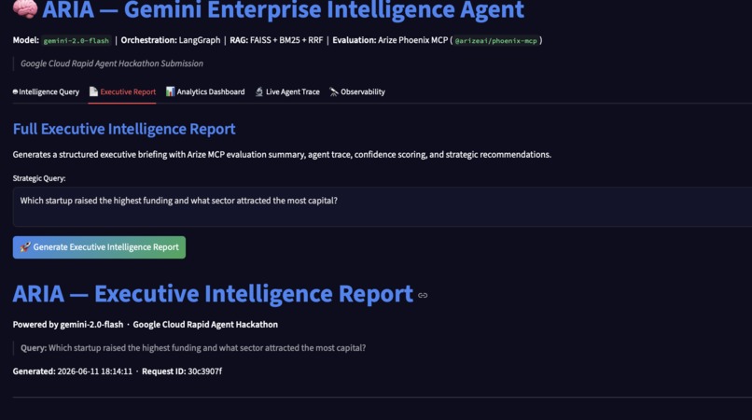
Task: Go to the Observability tab
Action: [x=357, y=91]
